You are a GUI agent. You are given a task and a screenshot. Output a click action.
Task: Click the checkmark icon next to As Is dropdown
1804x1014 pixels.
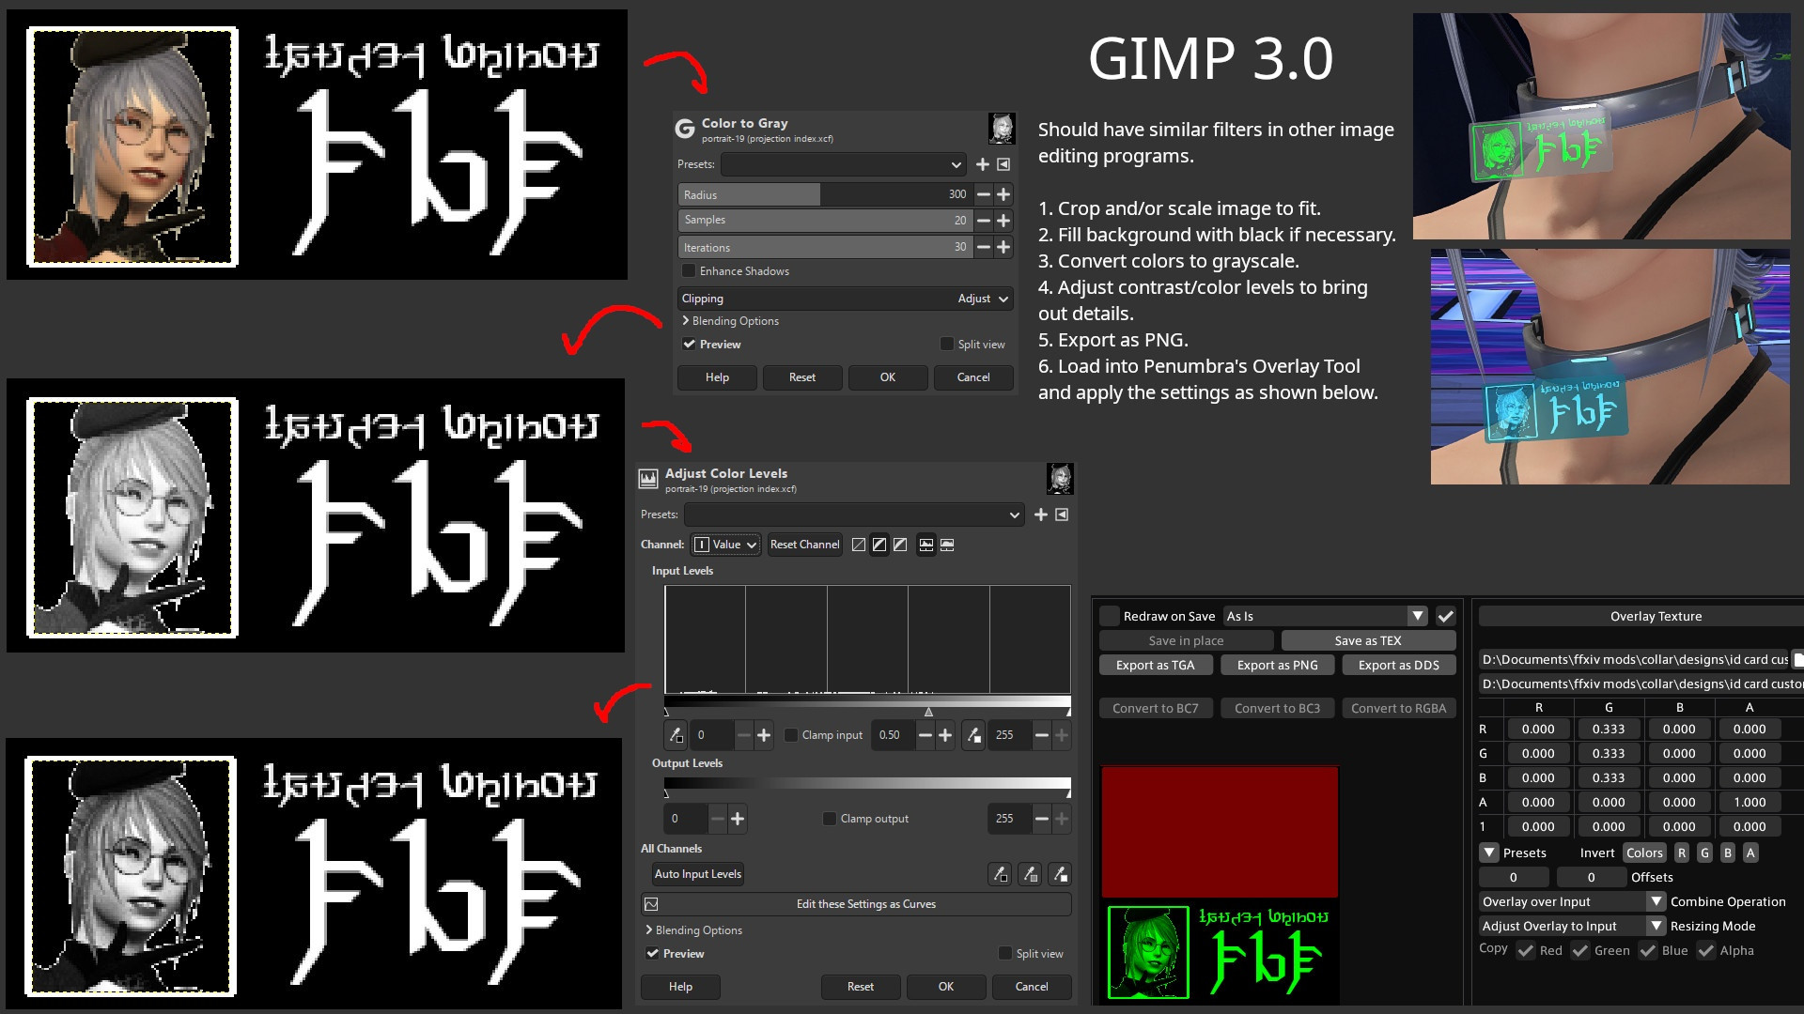pos(1446,616)
